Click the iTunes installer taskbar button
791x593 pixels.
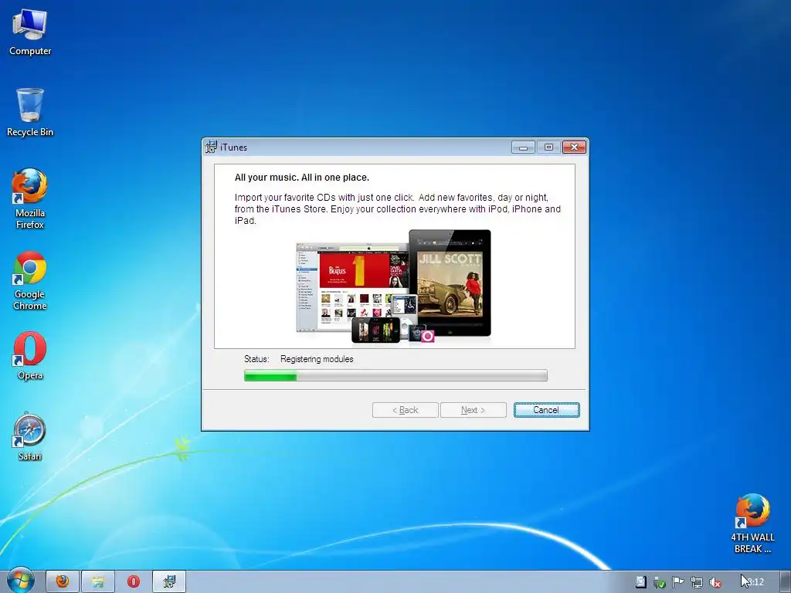click(169, 581)
